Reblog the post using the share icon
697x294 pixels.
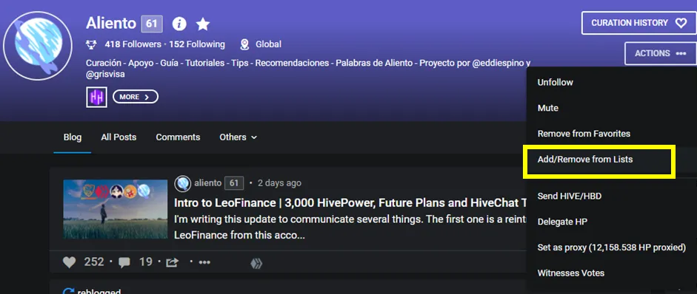(x=172, y=262)
